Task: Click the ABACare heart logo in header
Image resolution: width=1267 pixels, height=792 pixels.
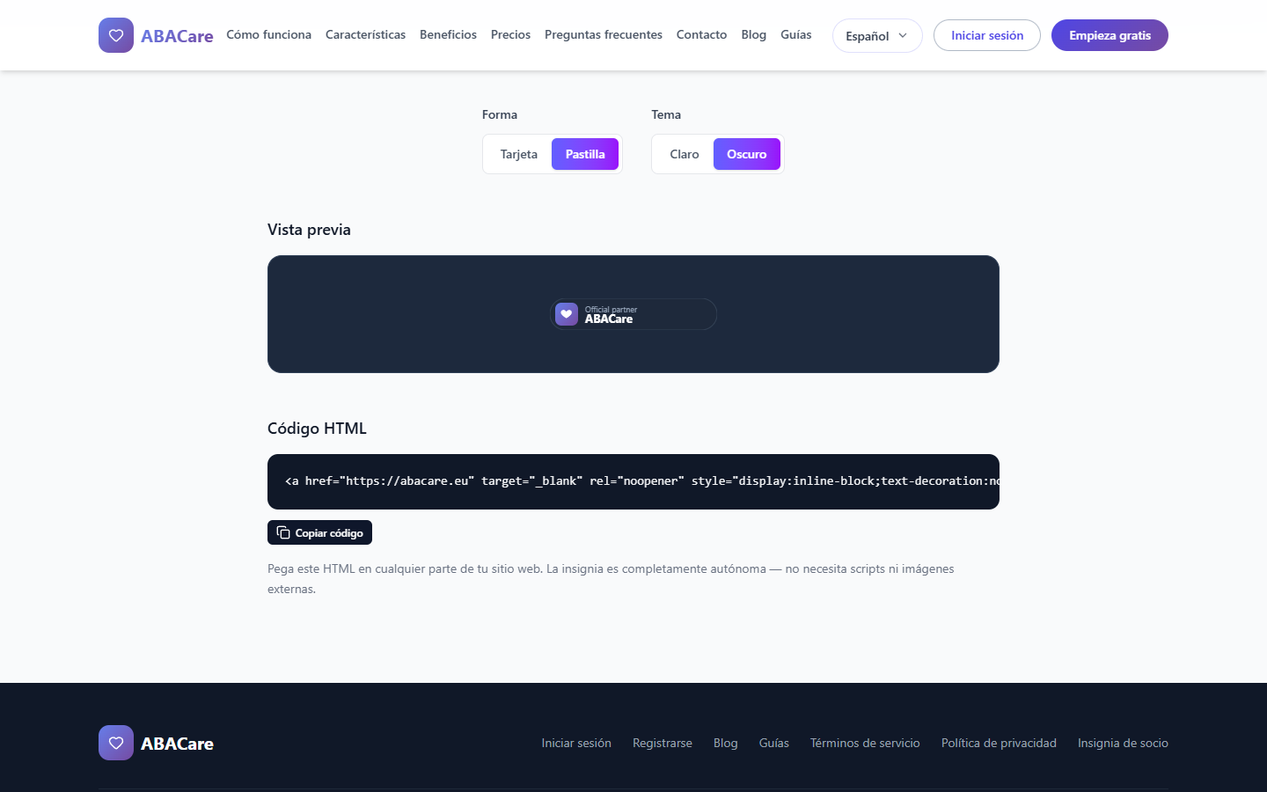Action: [116, 35]
